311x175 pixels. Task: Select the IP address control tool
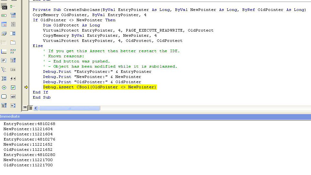click(x=4, y=61)
